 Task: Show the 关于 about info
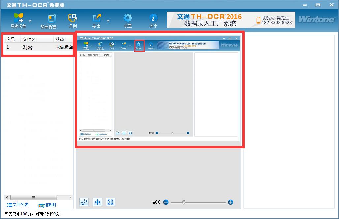tap(153, 20)
